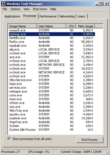Select the System Idle Process row
The width and height of the screenshot is (110, 155).
pos(52,130)
